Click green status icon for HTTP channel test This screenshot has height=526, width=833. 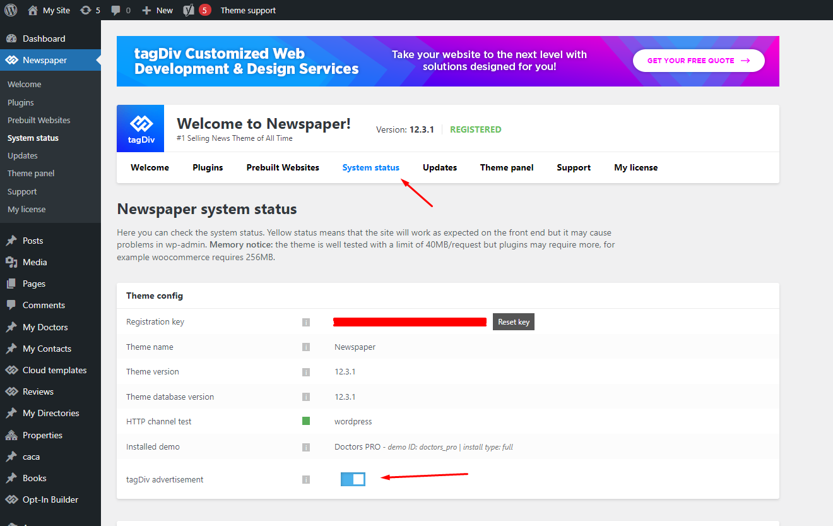[306, 421]
